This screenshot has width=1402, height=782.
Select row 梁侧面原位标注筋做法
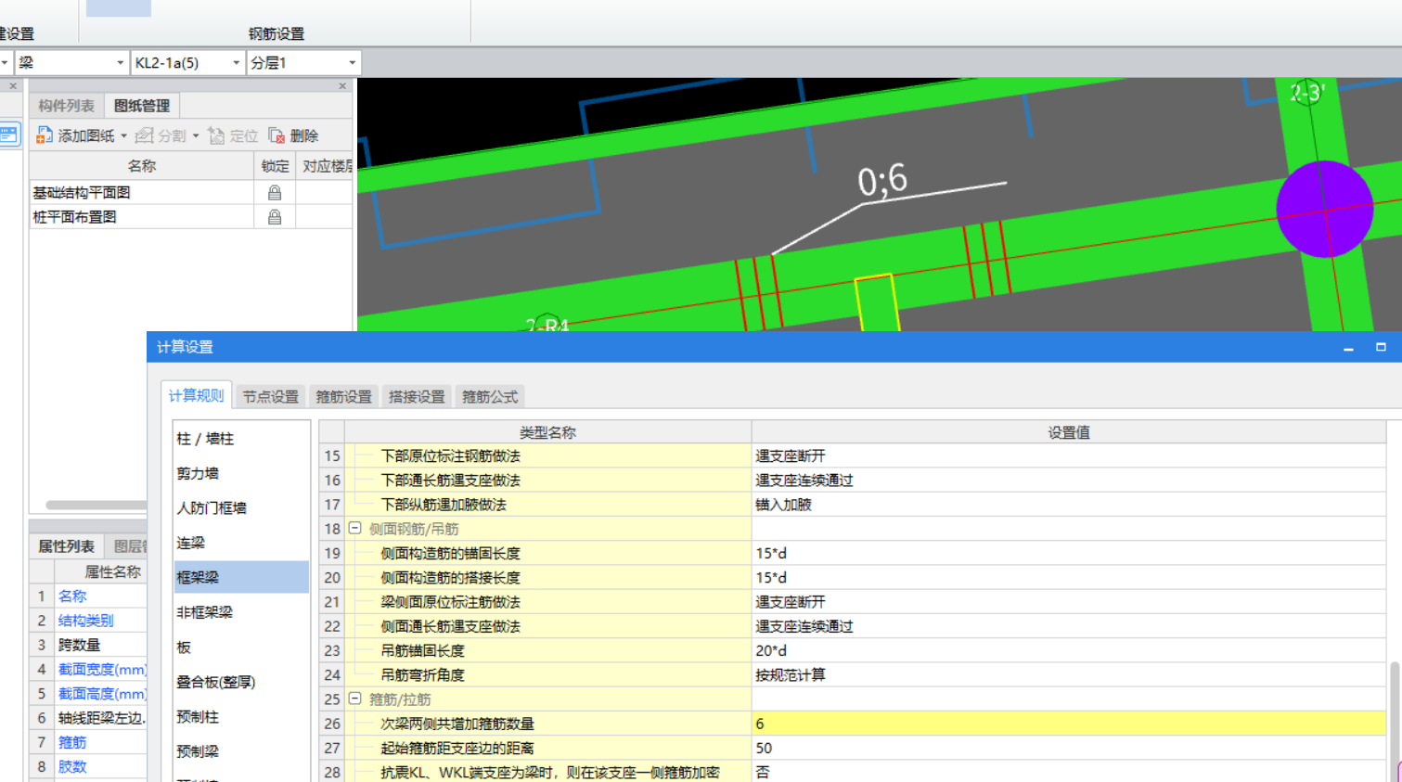[x=547, y=602]
